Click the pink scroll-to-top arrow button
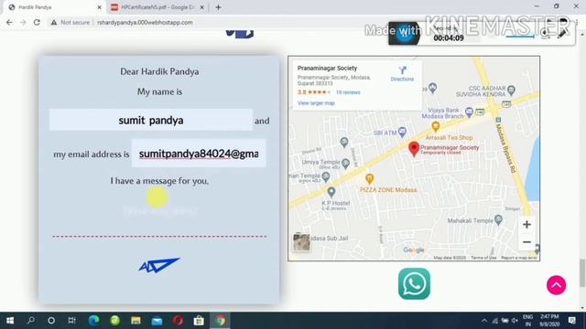 click(556, 285)
